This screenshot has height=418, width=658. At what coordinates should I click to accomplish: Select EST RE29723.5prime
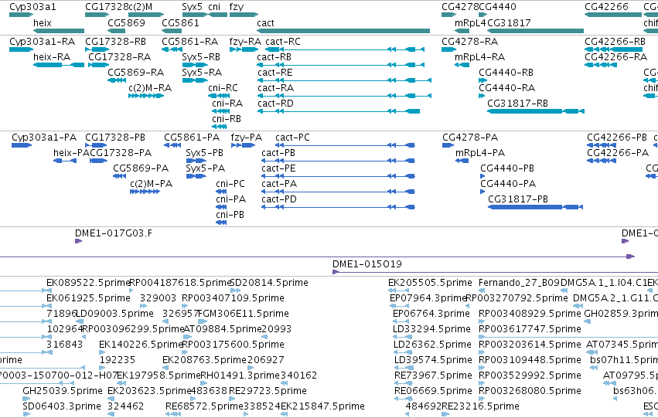click(268, 391)
